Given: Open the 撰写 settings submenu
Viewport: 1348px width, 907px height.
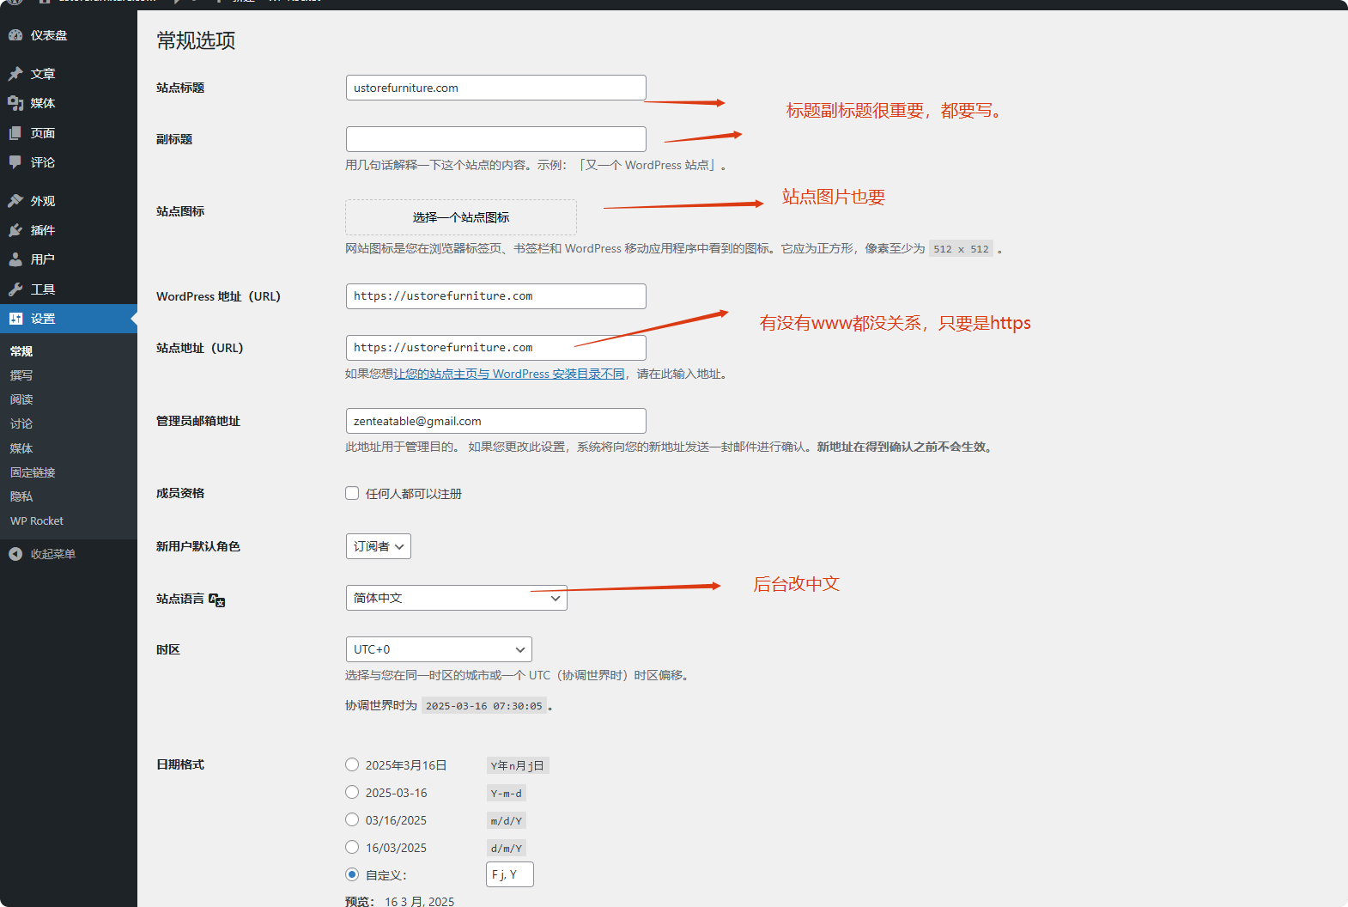Looking at the screenshot, I should coord(21,375).
